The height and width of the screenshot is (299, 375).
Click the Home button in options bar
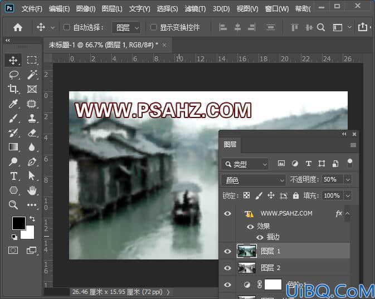18,27
